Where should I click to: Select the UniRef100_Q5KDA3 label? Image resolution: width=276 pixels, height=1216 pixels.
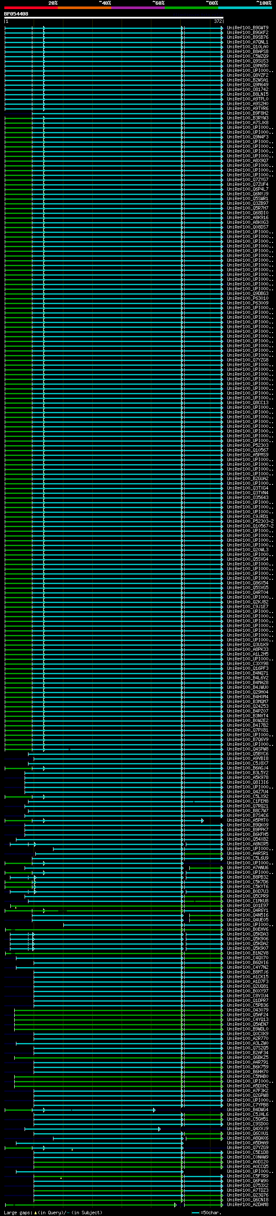tap(248, 934)
